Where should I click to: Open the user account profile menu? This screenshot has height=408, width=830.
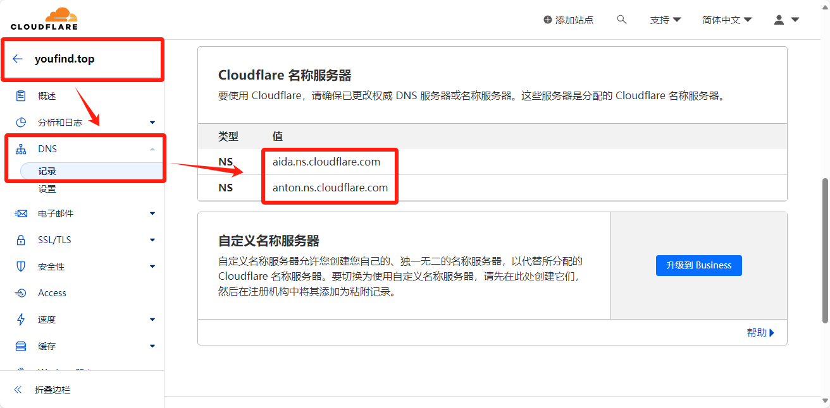786,20
